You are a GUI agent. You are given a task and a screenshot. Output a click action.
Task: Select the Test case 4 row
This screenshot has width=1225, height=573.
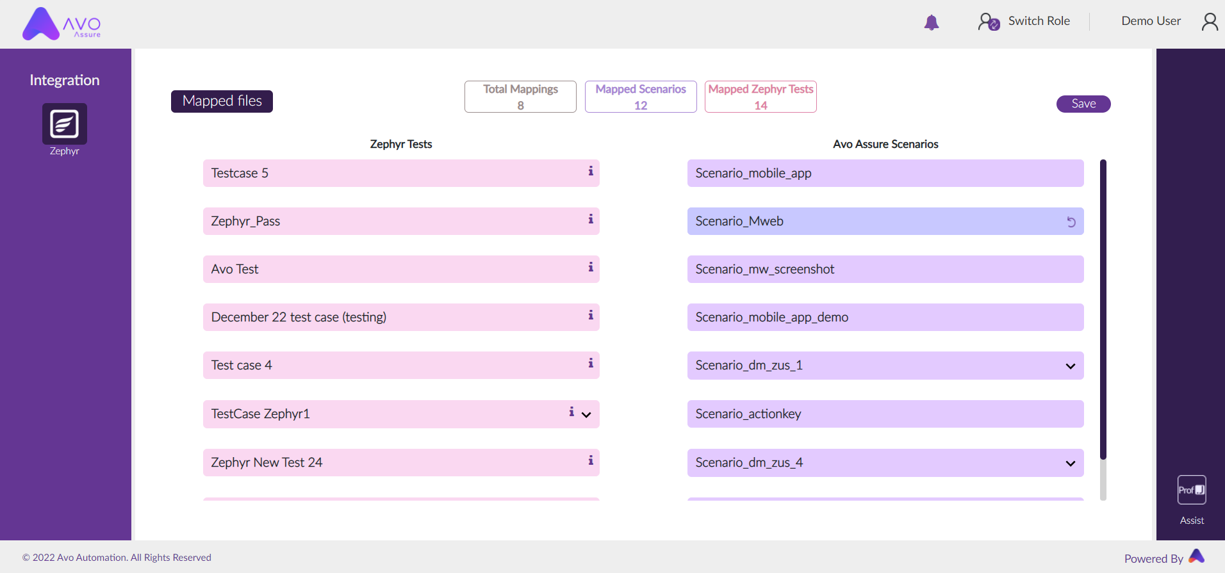pyautogui.click(x=401, y=365)
